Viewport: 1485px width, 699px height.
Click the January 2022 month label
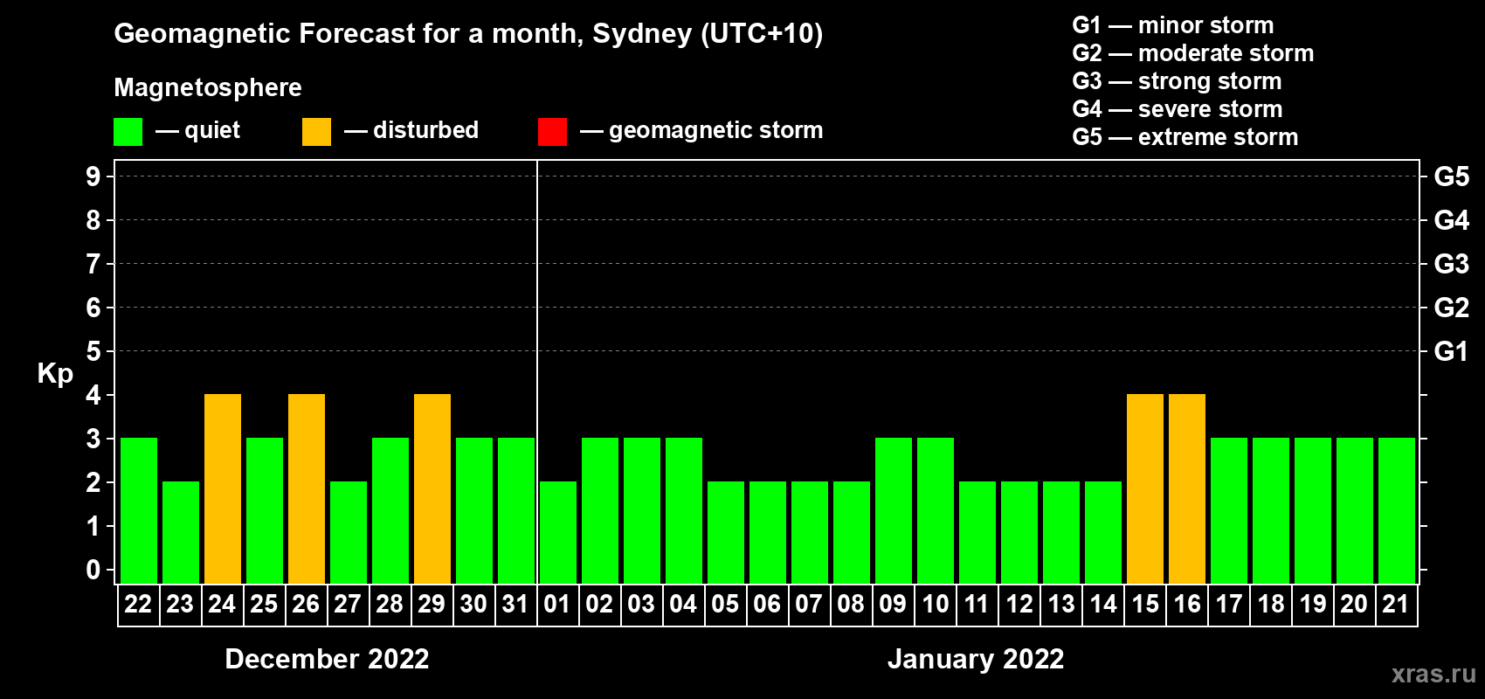click(x=976, y=659)
